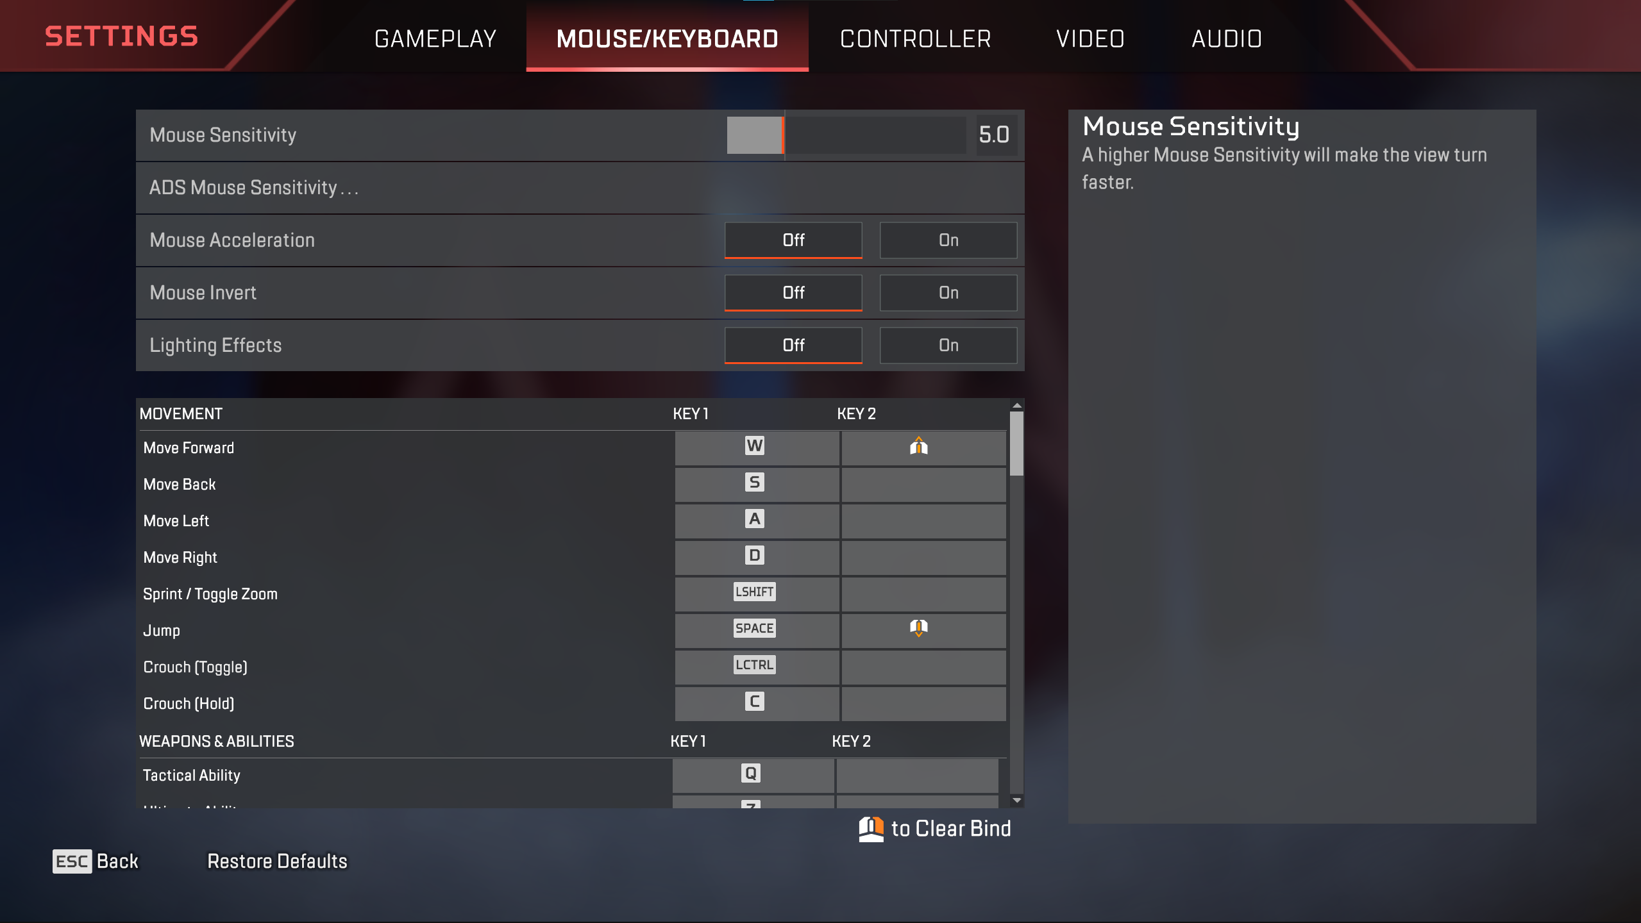Click Move Back S keybind field
Screen dimensions: 1641x923
(753, 483)
